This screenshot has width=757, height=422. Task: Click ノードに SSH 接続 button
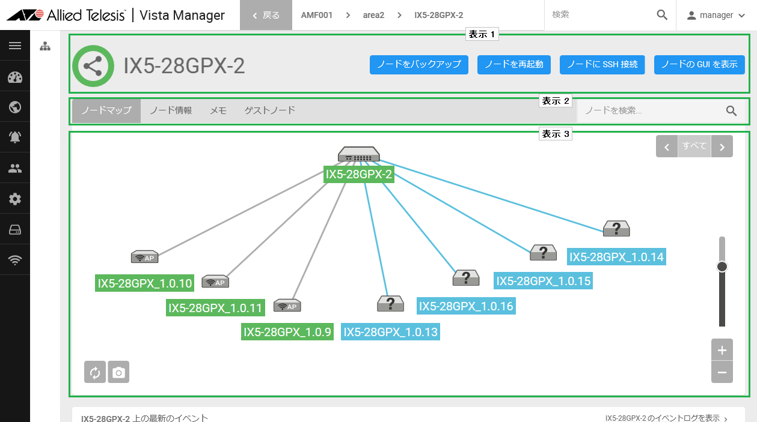tap(602, 64)
